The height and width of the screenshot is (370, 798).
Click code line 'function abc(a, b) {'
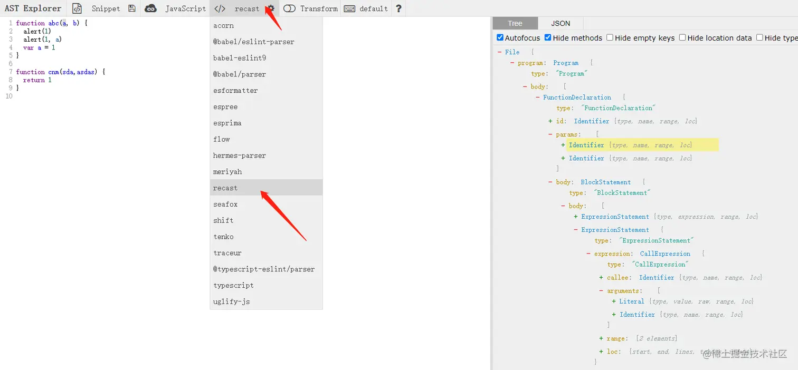(52, 23)
